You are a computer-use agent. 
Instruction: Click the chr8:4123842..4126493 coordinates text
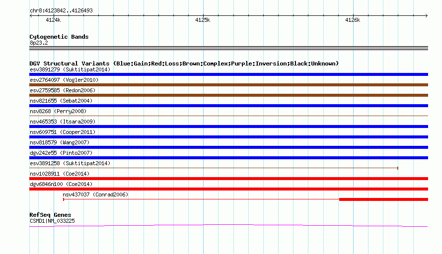pos(61,11)
